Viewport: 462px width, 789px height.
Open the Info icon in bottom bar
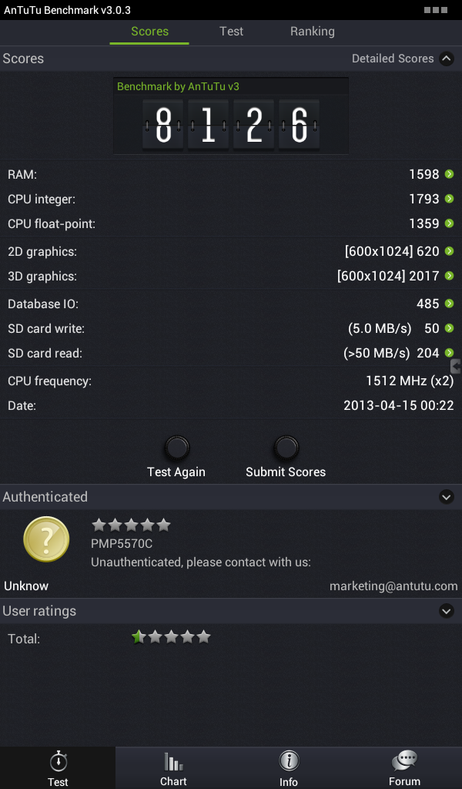[x=289, y=760]
